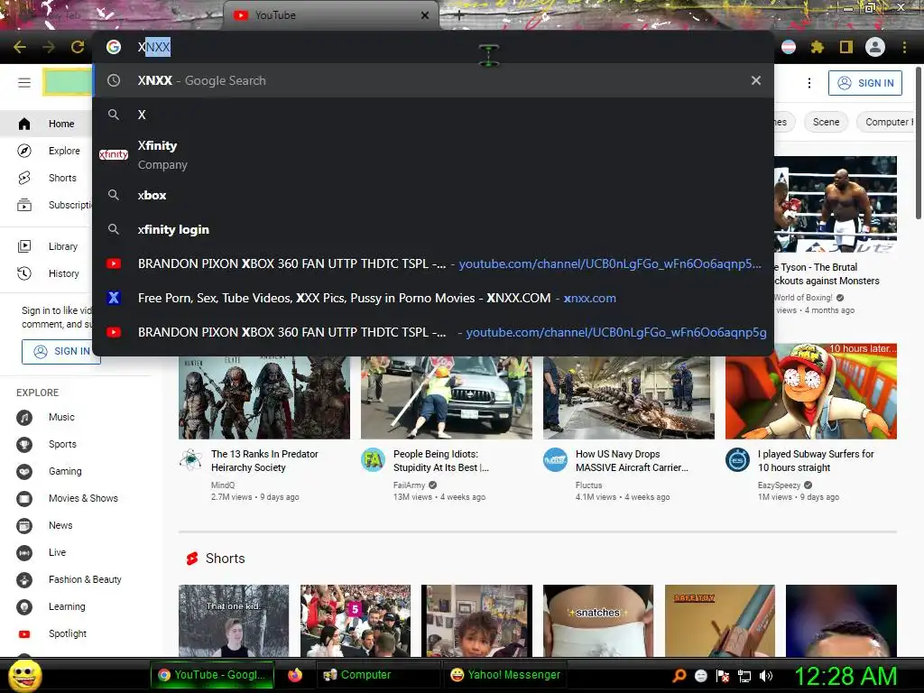Viewport: 924px width, 693px height.
Task: Open Yahoo! Messenger from the taskbar
Action: pyautogui.click(x=505, y=675)
